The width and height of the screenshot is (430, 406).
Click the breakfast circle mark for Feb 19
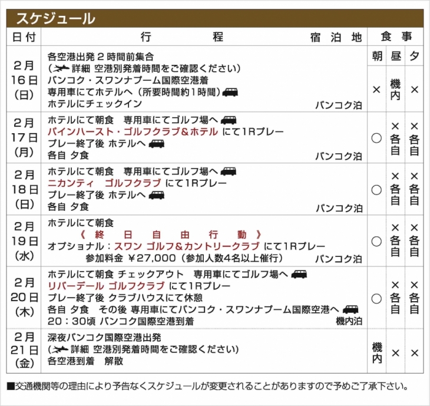376,241
